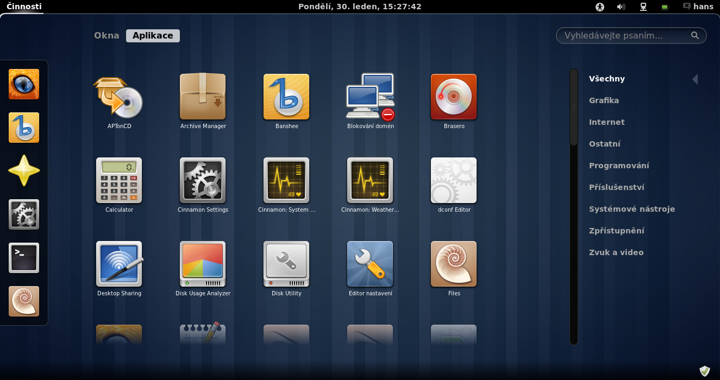This screenshot has height=380, width=720.
Task: Open Files in the applications grid
Action: point(454,269)
